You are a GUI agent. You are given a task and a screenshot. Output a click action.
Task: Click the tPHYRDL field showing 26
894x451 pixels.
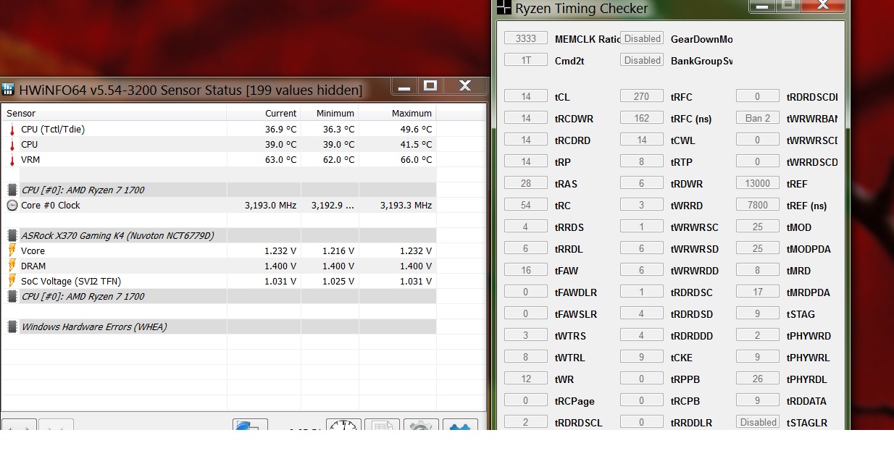click(x=758, y=379)
